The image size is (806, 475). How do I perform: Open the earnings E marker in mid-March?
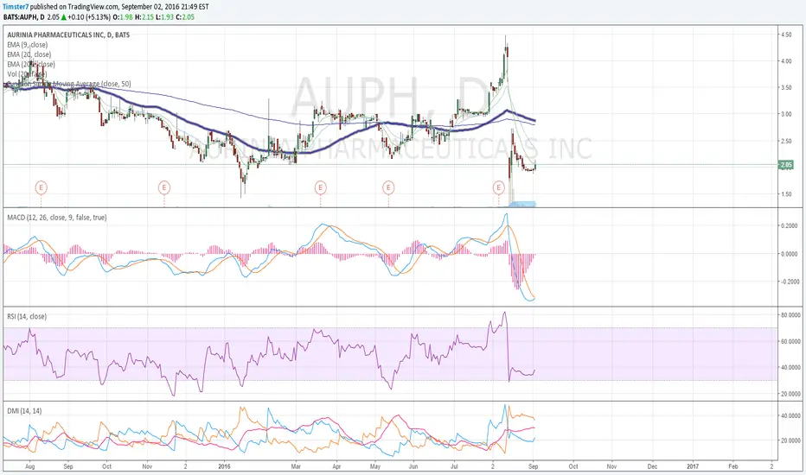coord(320,187)
